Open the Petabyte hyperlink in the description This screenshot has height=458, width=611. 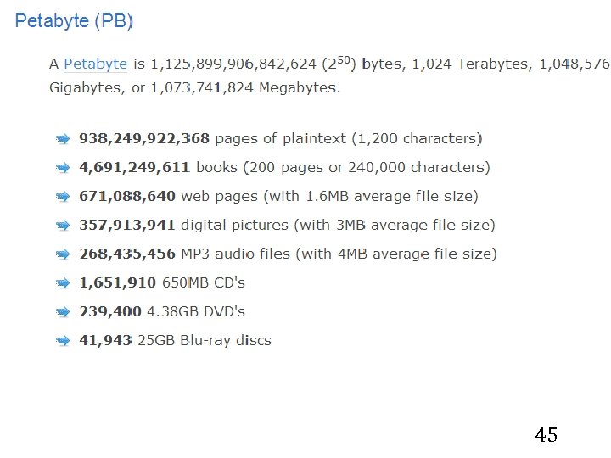(95, 64)
